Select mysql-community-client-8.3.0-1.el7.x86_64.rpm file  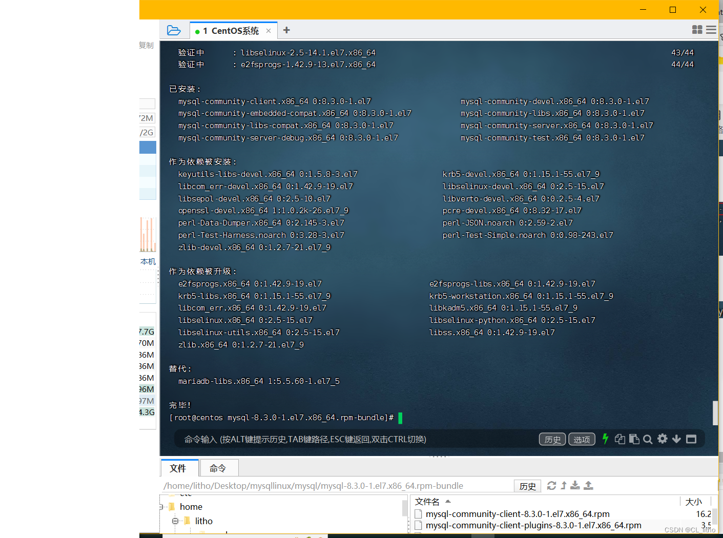click(518, 514)
